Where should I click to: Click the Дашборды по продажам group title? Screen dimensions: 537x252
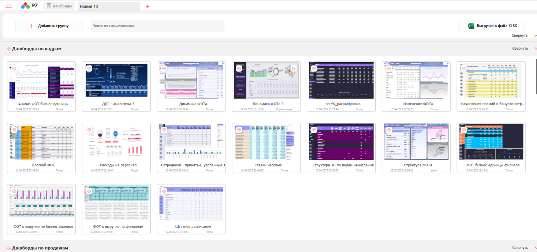tap(40, 248)
